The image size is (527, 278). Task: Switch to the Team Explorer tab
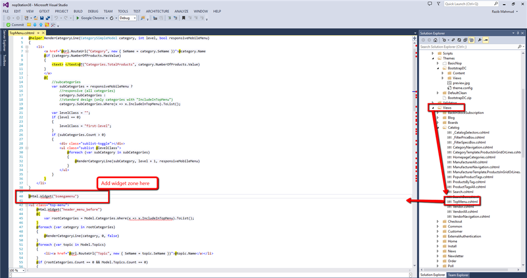pos(458,275)
